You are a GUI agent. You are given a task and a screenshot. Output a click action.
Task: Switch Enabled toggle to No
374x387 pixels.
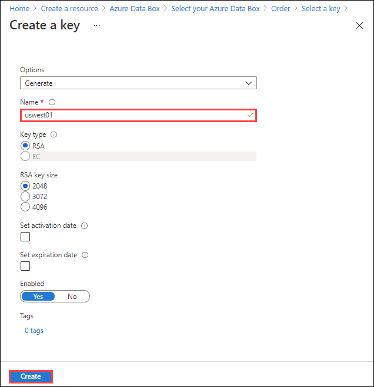(x=72, y=297)
